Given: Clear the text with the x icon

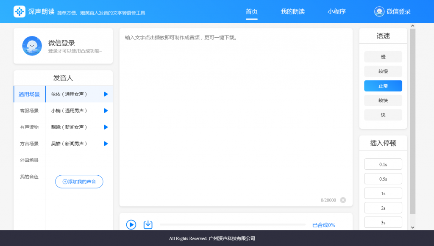Looking at the screenshot, I should click(343, 200).
